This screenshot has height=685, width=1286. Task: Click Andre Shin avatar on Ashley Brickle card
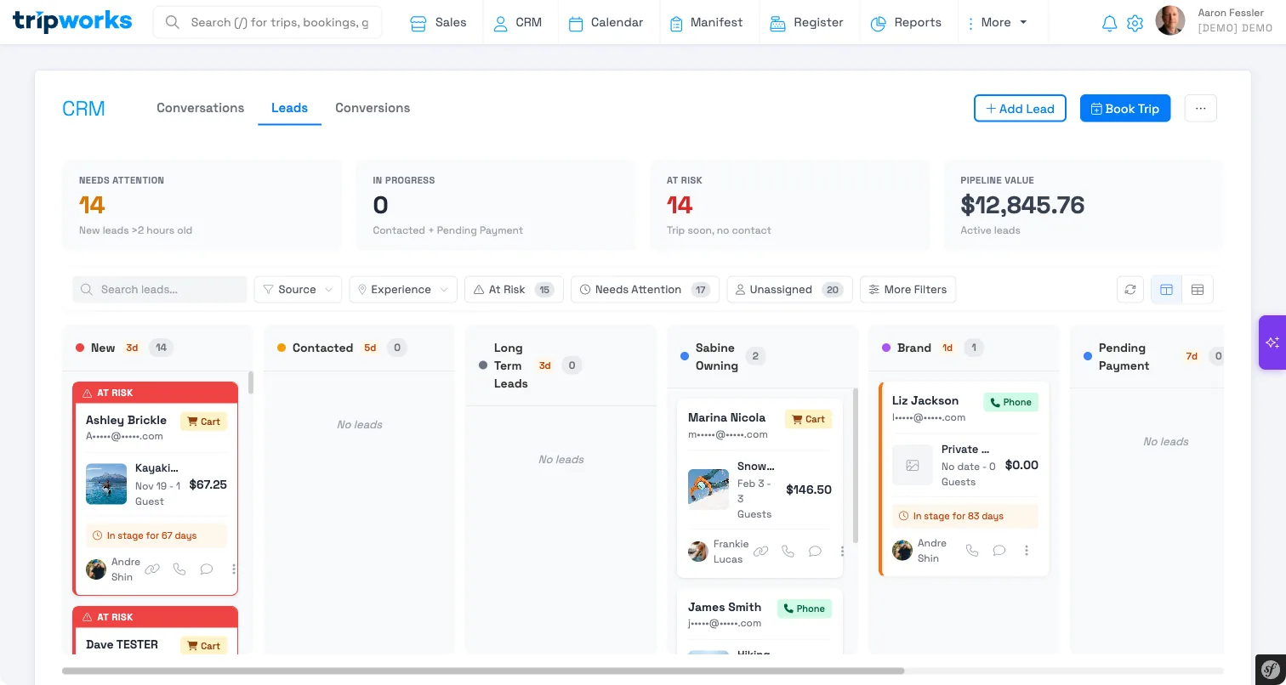[96, 569]
